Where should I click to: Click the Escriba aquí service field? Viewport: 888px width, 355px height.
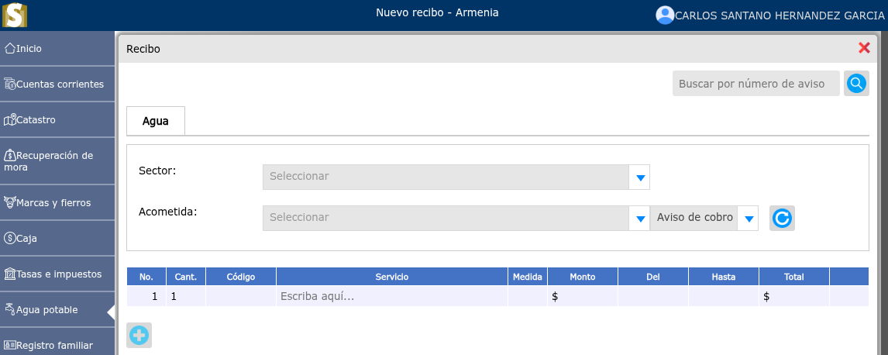[x=392, y=296]
